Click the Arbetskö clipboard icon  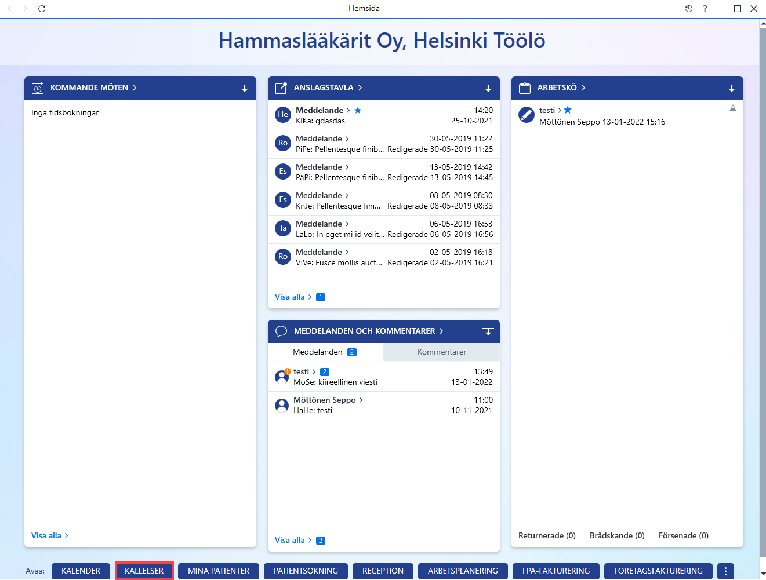pyautogui.click(x=525, y=88)
